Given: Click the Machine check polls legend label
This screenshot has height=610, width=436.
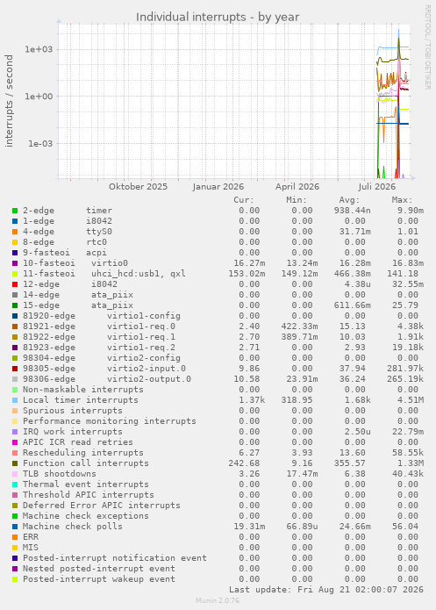Looking at the screenshot, I should click(x=72, y=527).
